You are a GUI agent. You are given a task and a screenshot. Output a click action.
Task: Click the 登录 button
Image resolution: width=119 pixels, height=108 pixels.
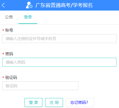(33, 102)
